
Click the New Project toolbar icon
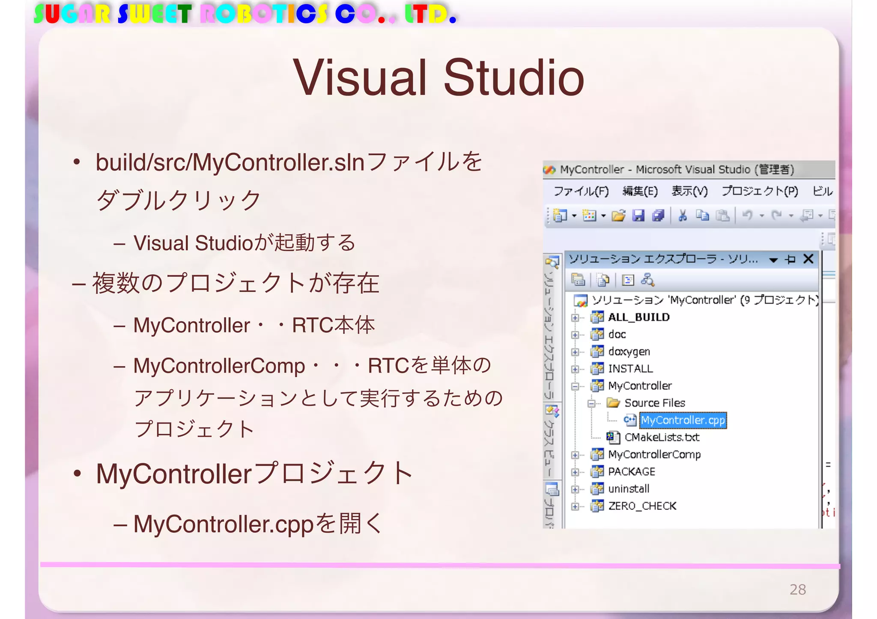click(x=560, y=215)
